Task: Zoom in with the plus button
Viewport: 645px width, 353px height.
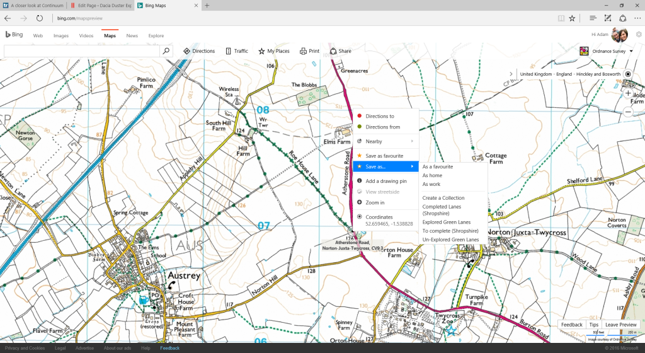Action: pos(628,93)
